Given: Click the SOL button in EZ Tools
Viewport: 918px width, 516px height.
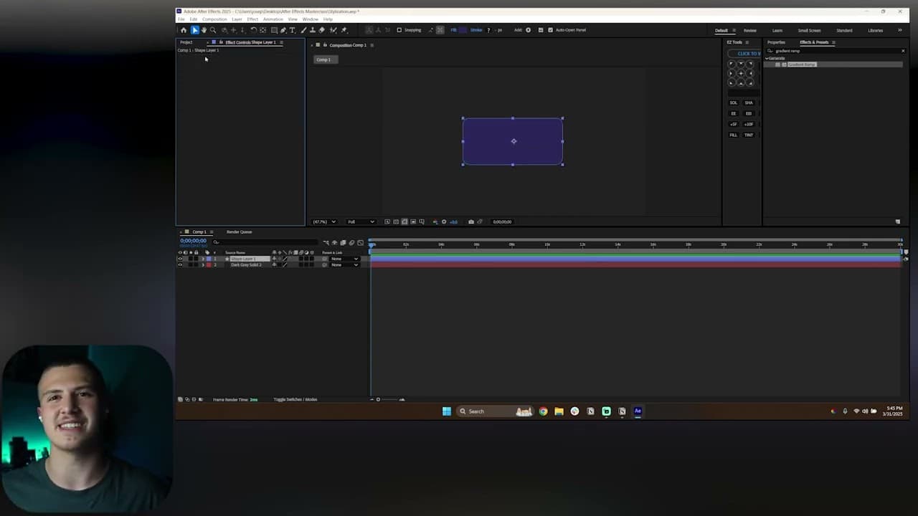Looking at the screenshot, I should 733,102.
